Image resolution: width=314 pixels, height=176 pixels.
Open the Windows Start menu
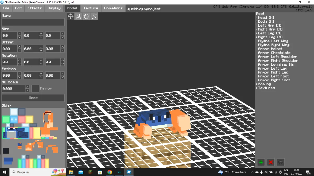[5, 172]
